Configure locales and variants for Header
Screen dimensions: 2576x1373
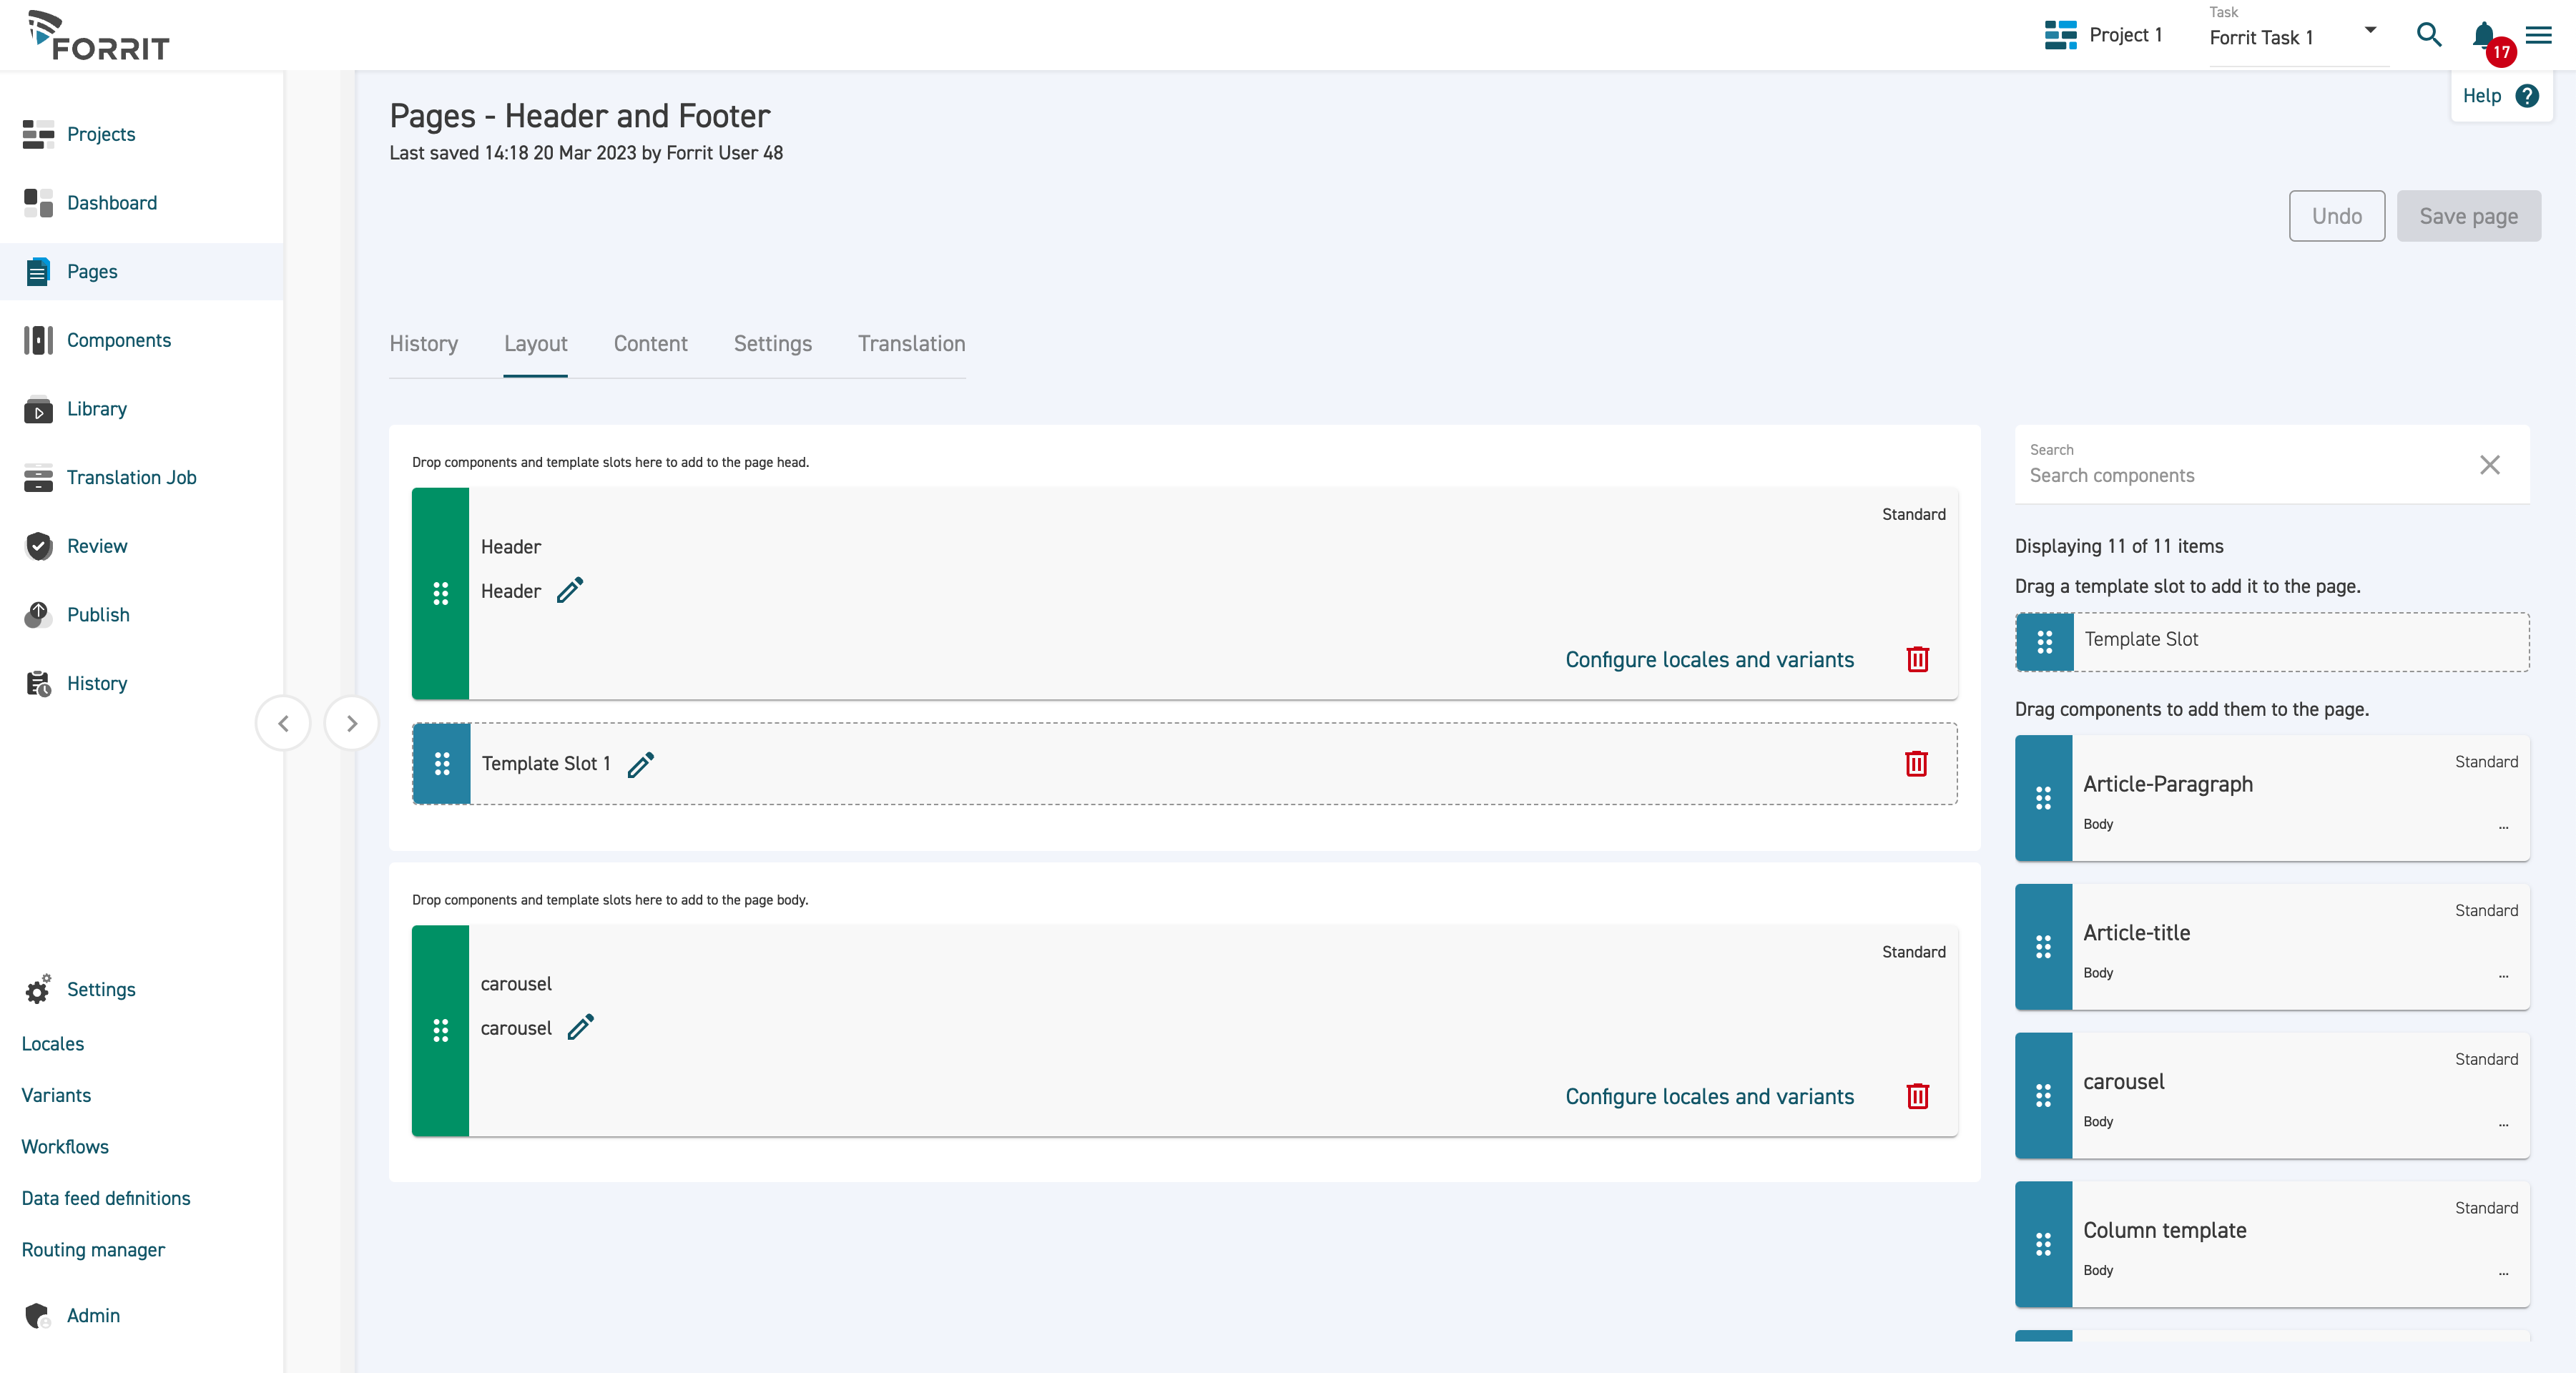click(x=1709, y=660)
